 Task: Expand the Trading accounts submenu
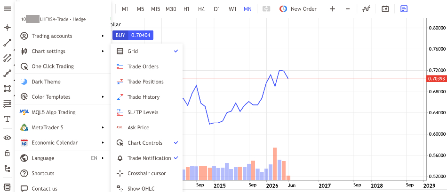[x=63, y=36]
